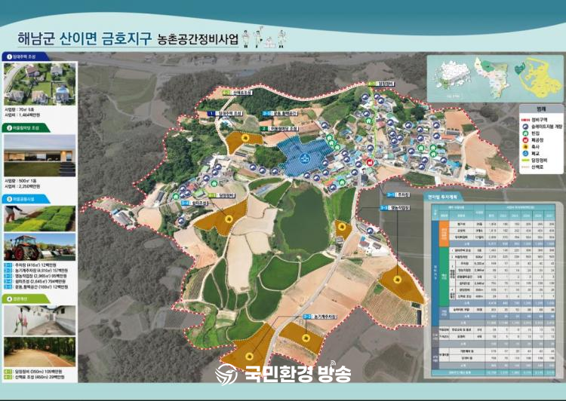Open the forest walking trail photo thumbnail
Viewport: 566px width, 401px height.
click(x=40, y=352)
